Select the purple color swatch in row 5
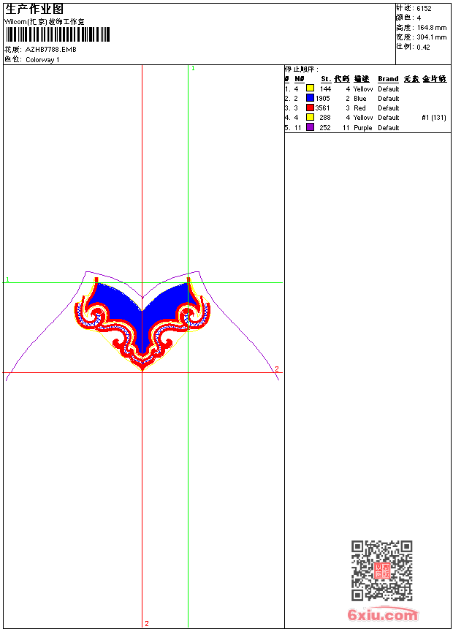The height and width of the screenshot is (629, 453). [310, 127]
